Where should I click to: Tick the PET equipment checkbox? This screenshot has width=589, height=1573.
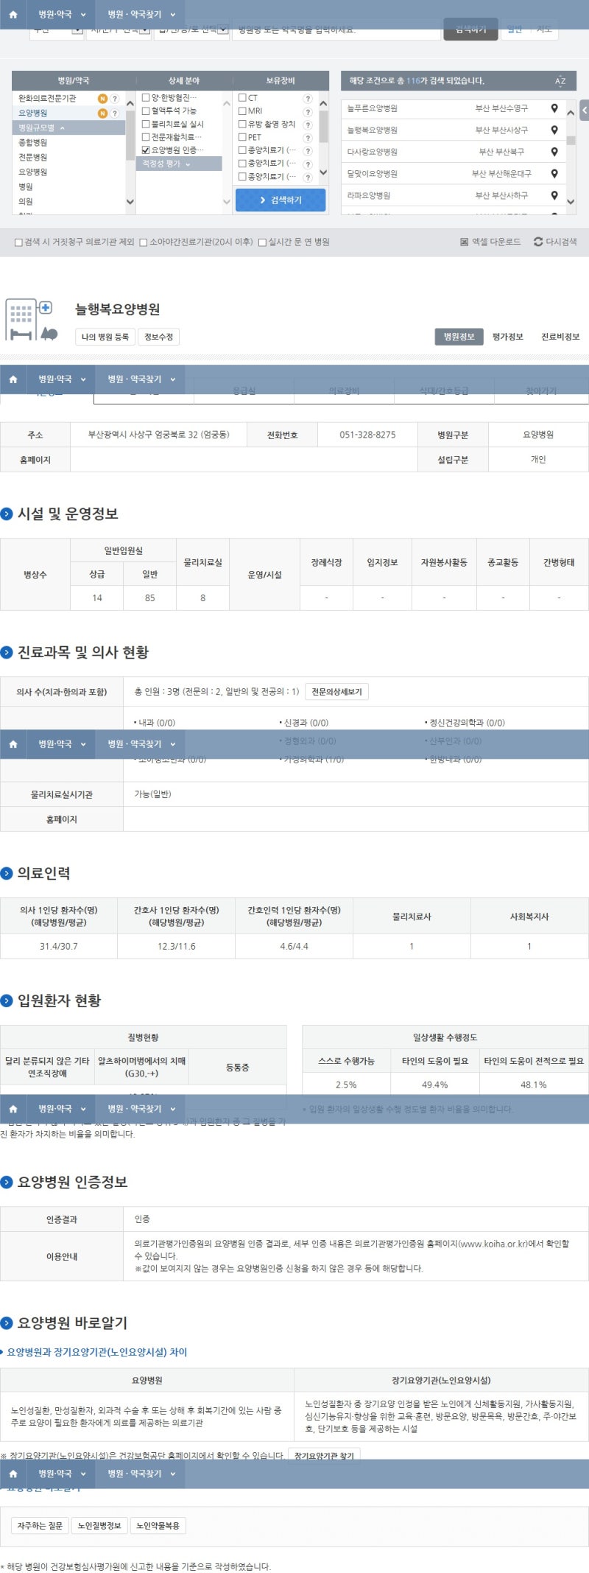tap(242, 138)
